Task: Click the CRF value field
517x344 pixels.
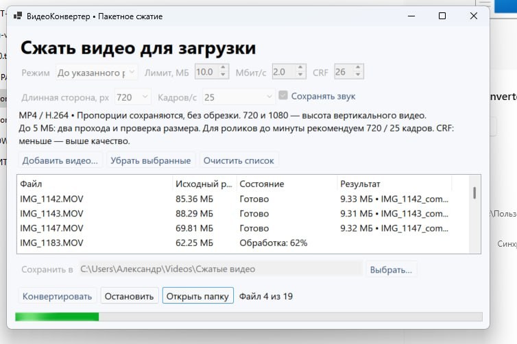Action: (344, 72)
